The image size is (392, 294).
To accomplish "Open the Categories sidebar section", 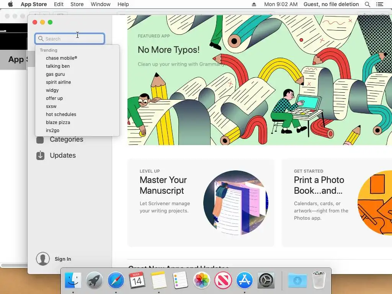I will point(67,139).
